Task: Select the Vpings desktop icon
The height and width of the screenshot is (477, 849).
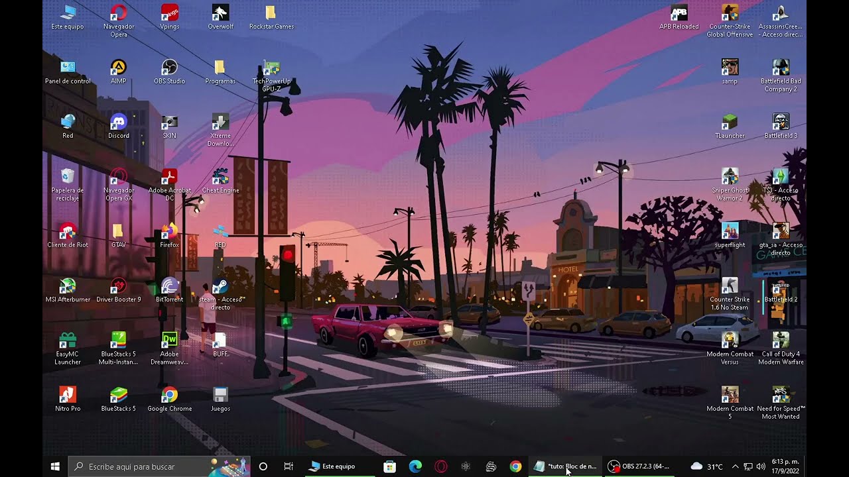Action: [170, 17]
